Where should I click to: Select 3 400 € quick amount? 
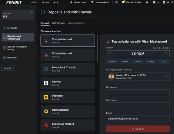[138, 61]
